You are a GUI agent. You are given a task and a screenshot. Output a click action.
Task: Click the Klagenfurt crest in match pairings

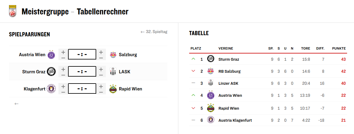(x=51, y=89)
